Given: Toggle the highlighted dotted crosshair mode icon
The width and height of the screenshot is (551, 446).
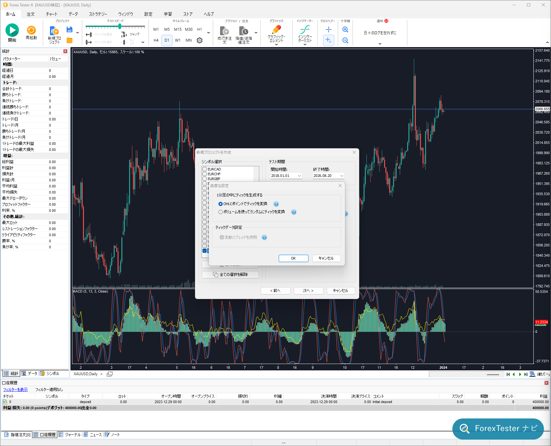Looking at the screenshot, I should pos(329,40).
